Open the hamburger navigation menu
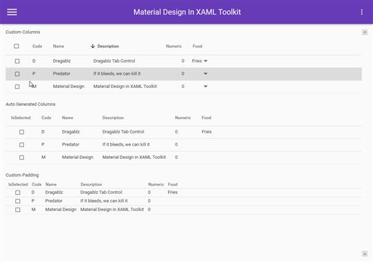The height and width of the screenshot is (262, 373). pyautogui.click(x=12, y=12)
